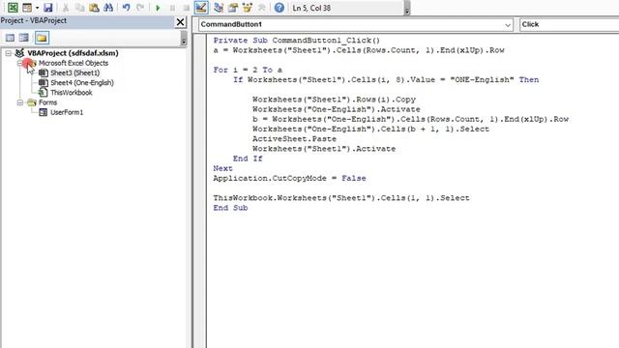Image resolution: width=619 pixels, height=348 pixels.
Task: Click the 'Worksheets("One-English").Activate' line
Action: pos(337,109)
